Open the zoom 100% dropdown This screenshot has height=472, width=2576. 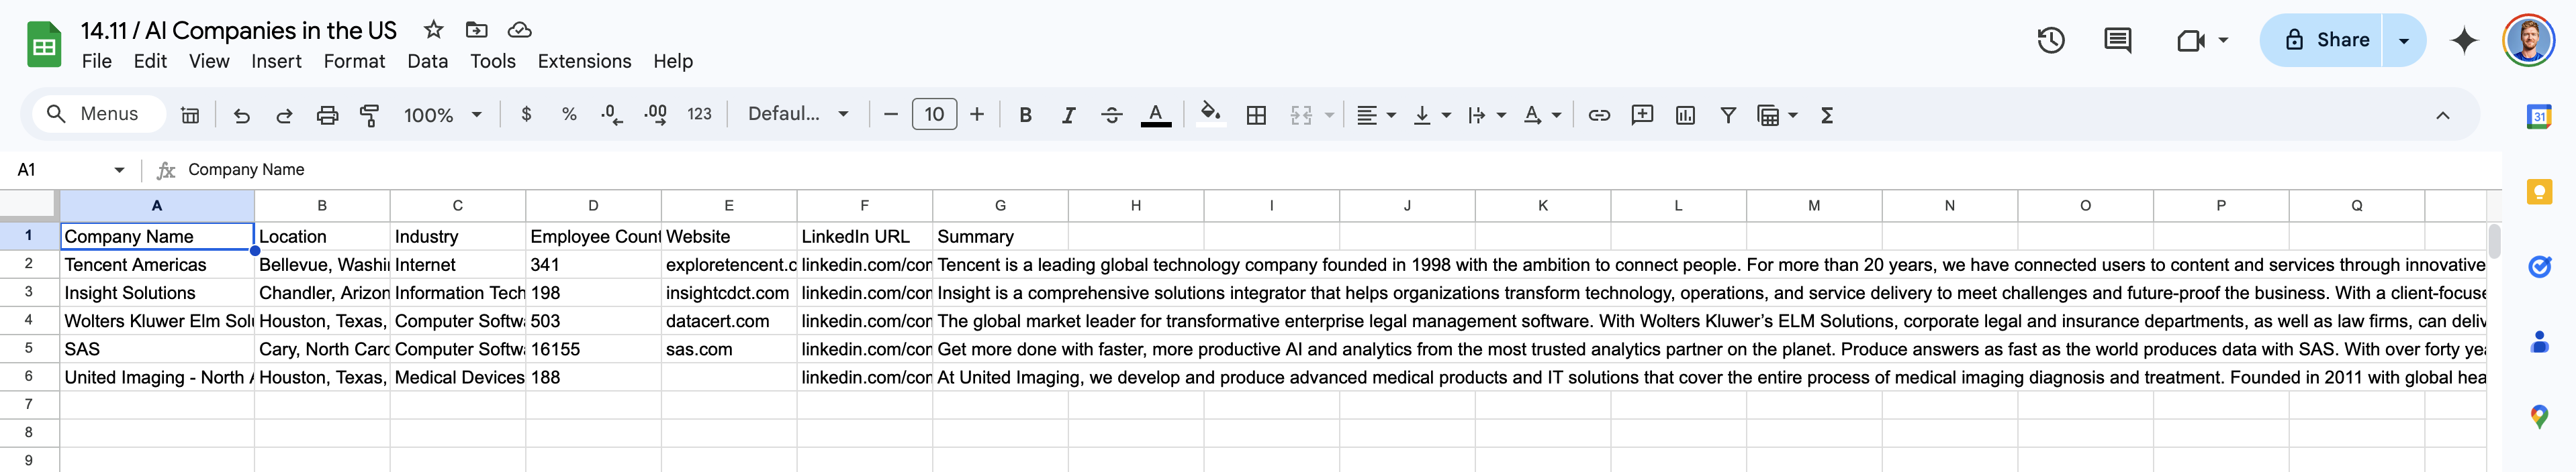coord(443,115)
